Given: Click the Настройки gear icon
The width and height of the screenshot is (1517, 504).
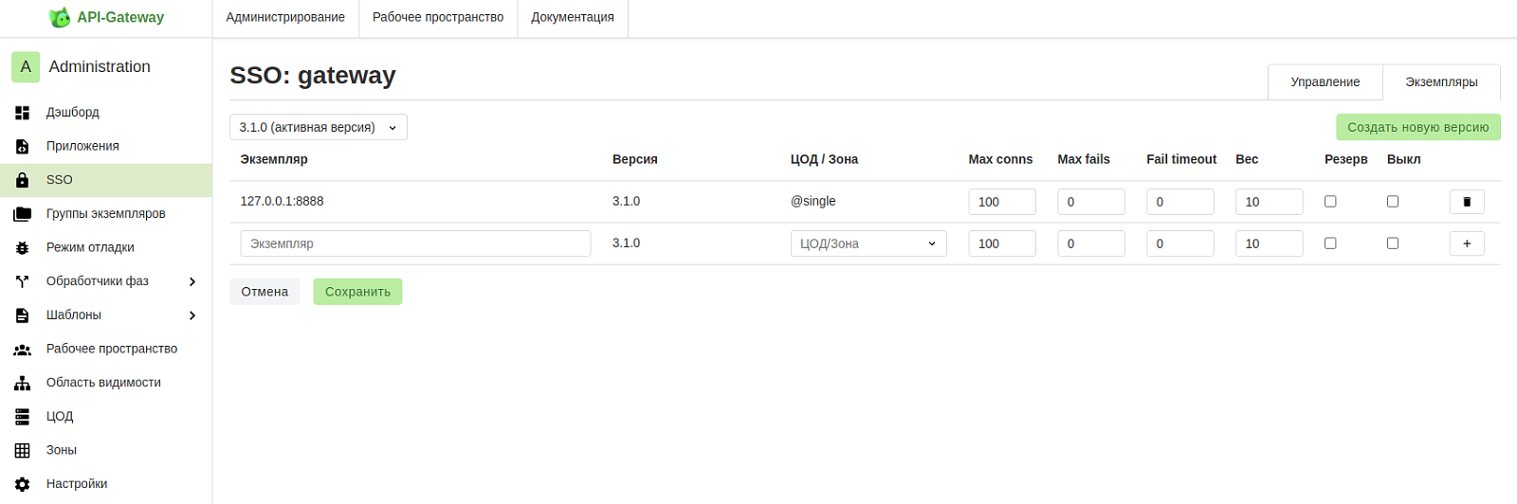Looking at the screenshot, I should [23, 484].
